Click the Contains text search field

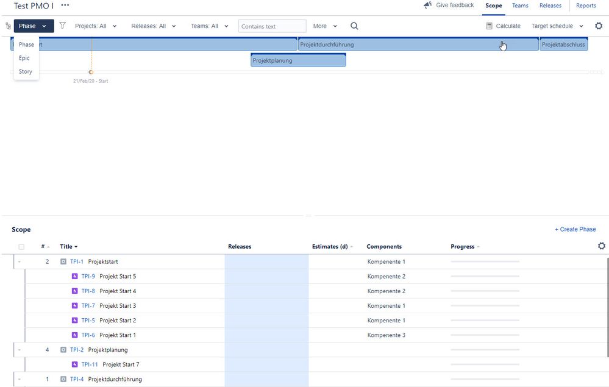[272, 26]
